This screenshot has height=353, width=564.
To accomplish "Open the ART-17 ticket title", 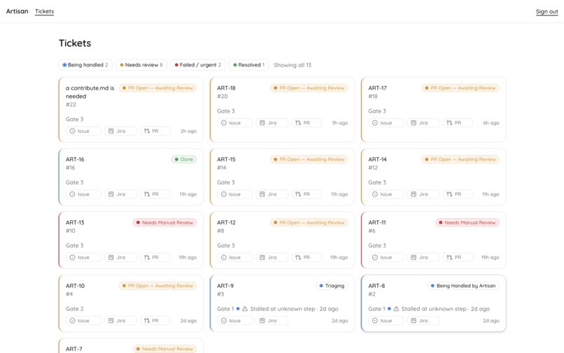I will (x=377, y=88).
